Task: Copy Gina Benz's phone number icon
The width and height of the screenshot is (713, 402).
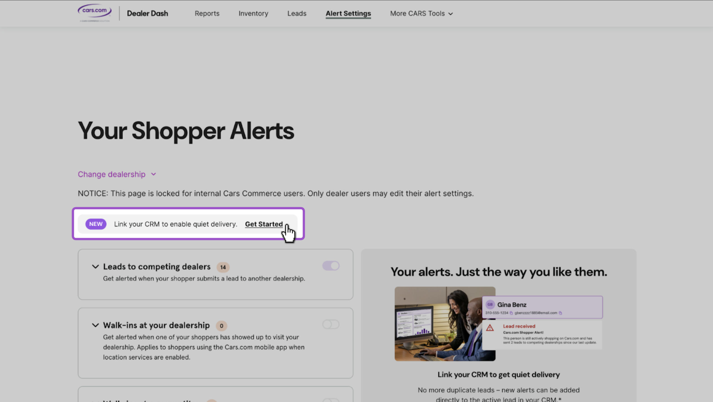Action: (x=511, y=313)
